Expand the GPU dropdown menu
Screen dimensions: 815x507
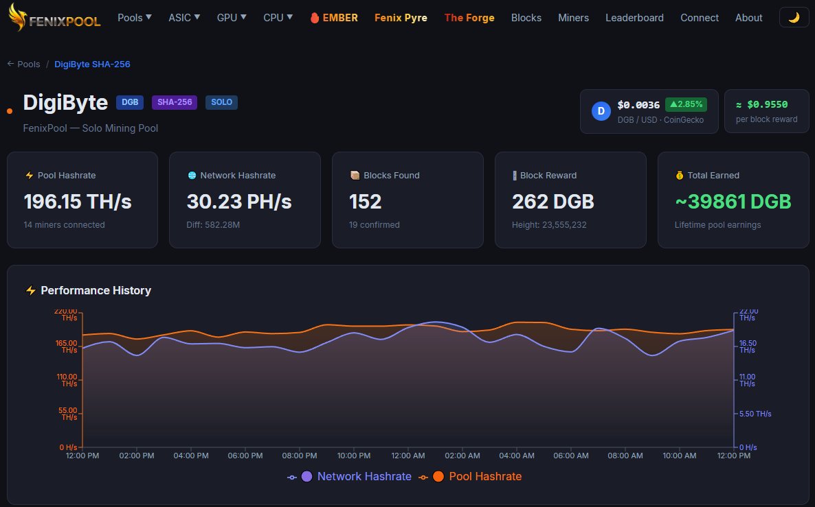tap(232, 18)
